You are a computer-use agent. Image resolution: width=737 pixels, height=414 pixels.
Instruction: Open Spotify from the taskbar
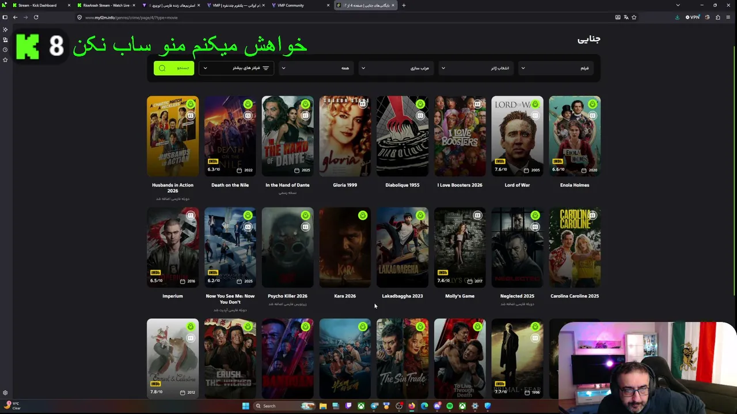coord(450,406)
